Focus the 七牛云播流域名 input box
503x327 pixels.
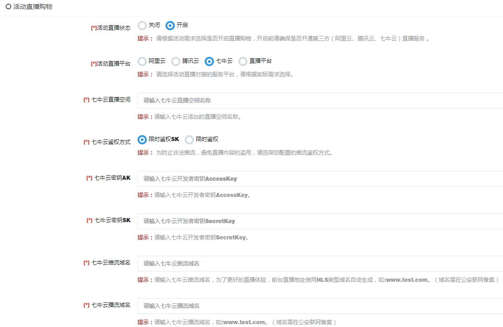click(x=320, y=306)
